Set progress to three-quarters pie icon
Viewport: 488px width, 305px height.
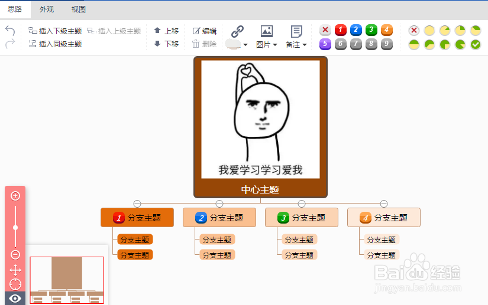pyautogui.click(x=445, y=44)
